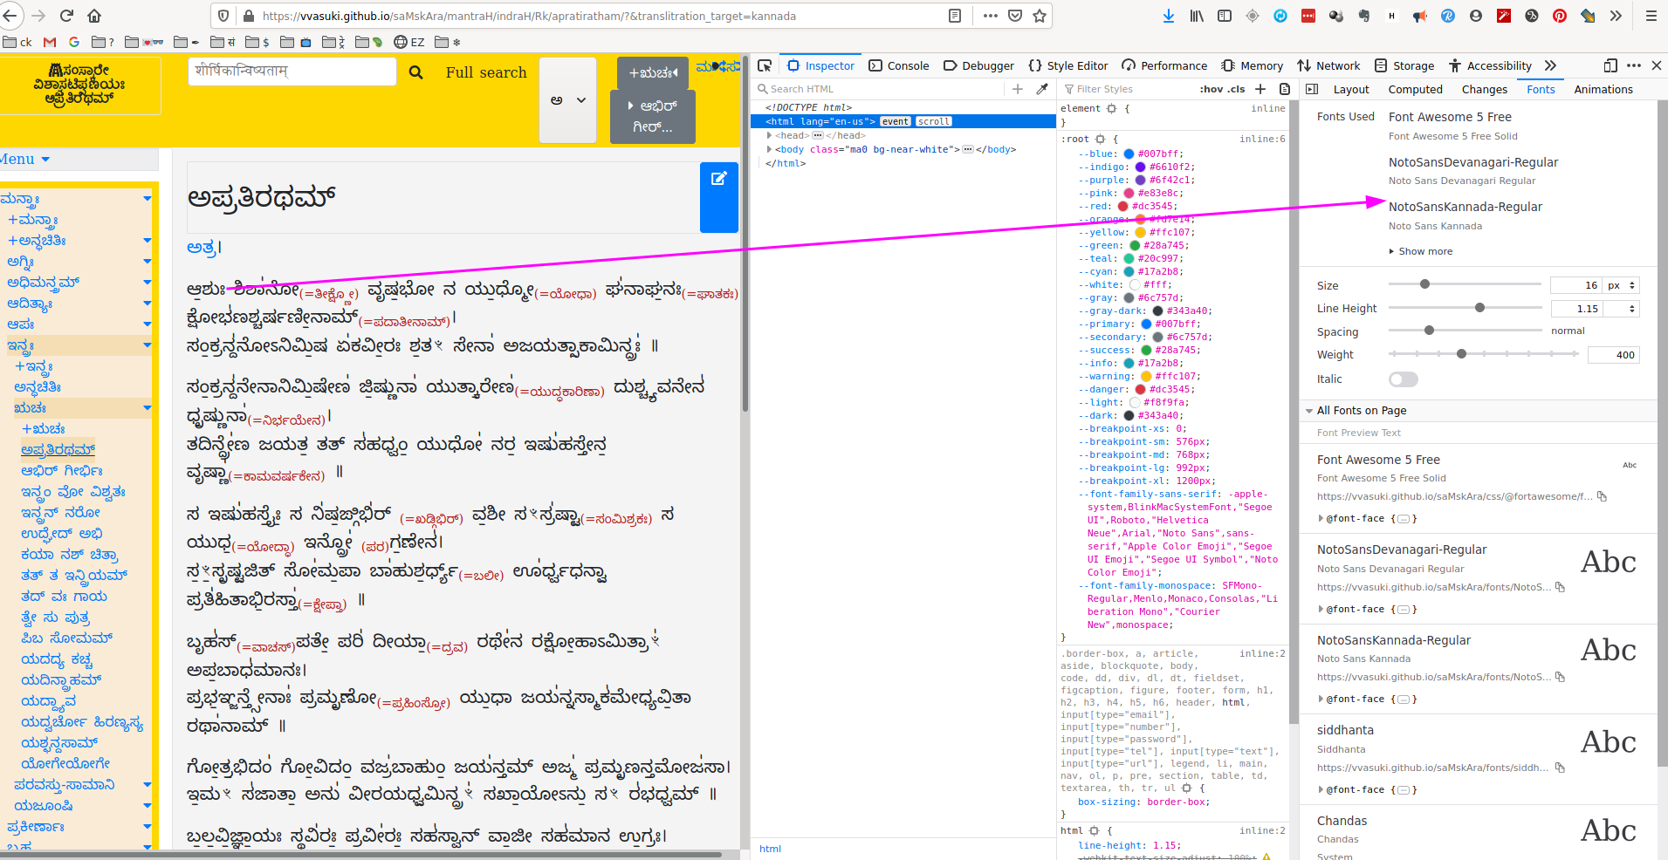Viewport: 1668px width, 860px height.
Task: Toggle reader view icon in address bar
Action: [x=955, y=16]
